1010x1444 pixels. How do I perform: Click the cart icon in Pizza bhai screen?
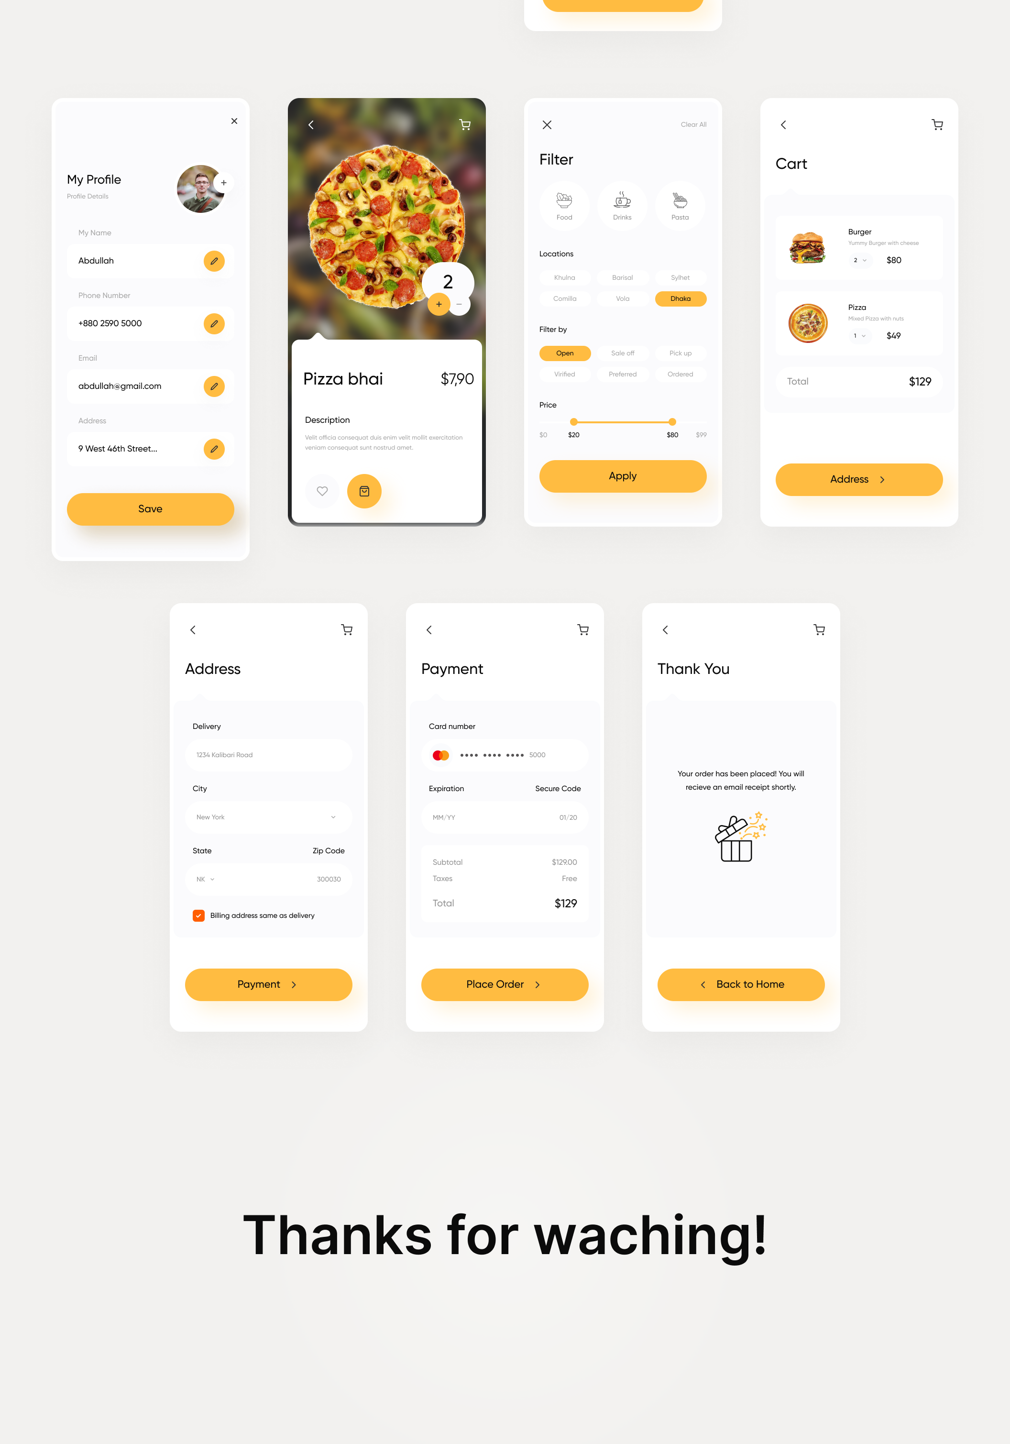tap(464, 123)
